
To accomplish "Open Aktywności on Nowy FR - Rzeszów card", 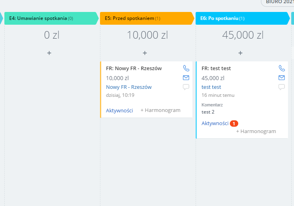I will click(x=119, y=110).
